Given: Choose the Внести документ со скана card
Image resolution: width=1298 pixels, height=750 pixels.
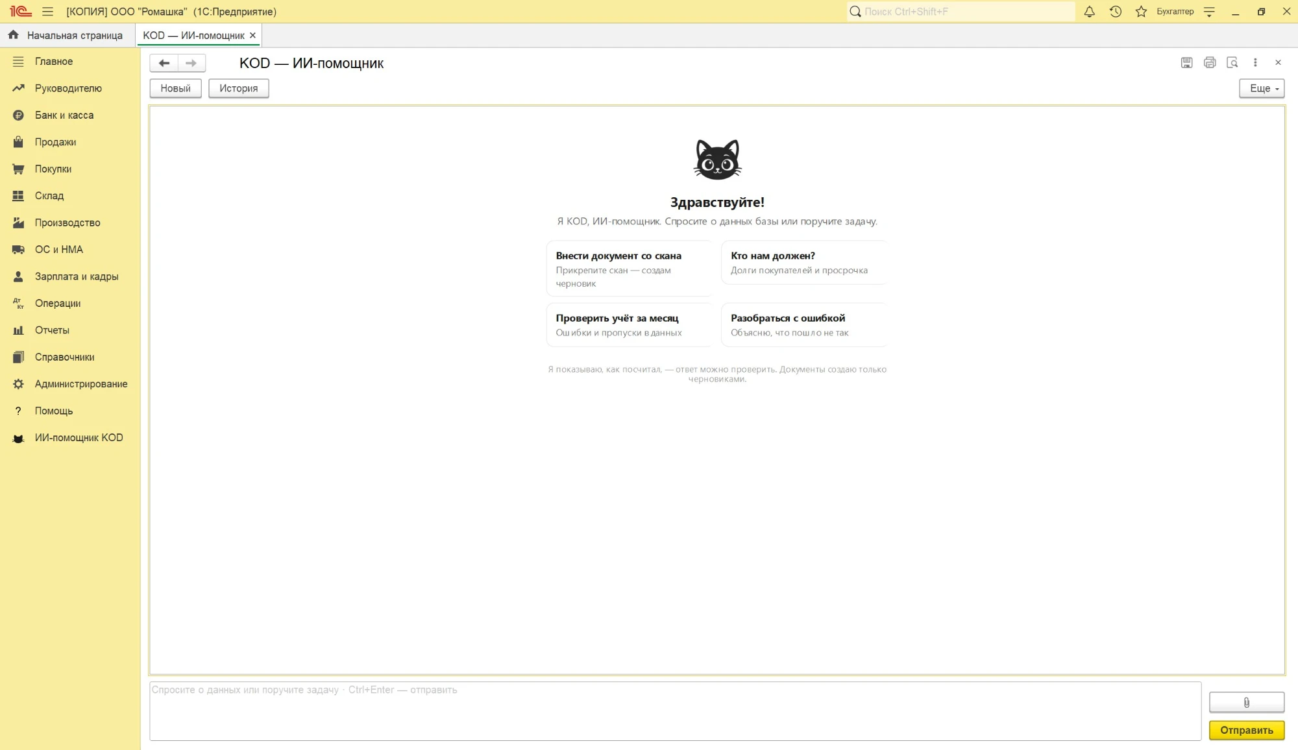Looking at the screenshot, I should pyautogui.click(x=629, y=269).
